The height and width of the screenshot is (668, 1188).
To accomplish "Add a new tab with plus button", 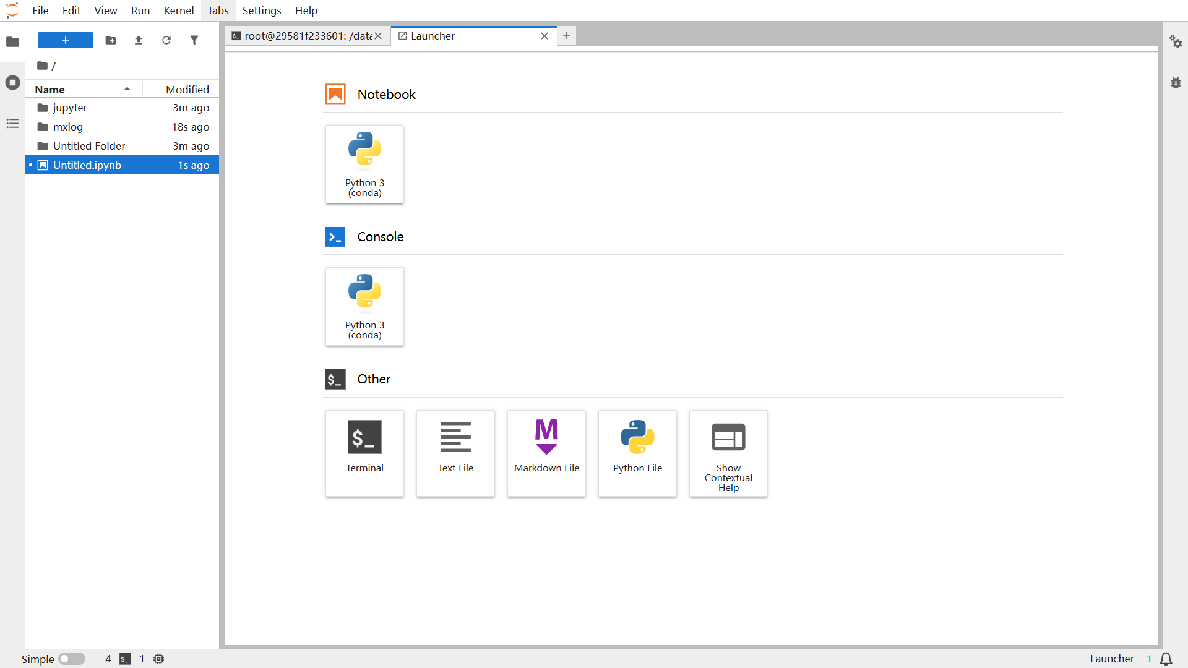I will pyautogui.click(x=567, y=35).
